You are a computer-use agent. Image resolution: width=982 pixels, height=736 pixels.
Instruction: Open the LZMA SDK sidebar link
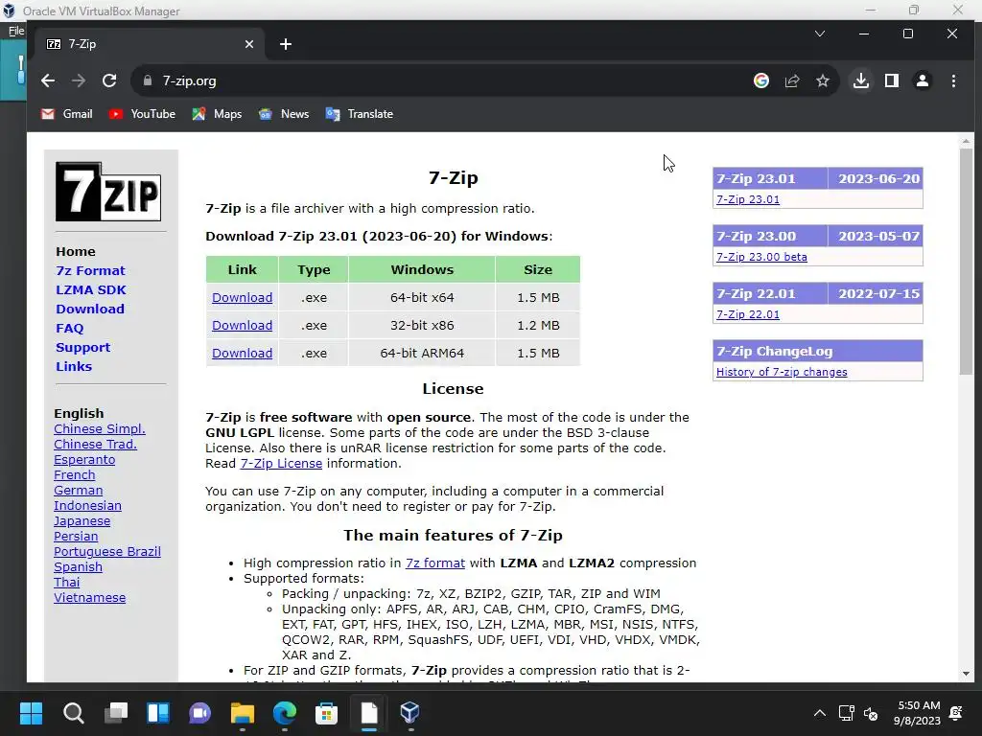[91, 289]
